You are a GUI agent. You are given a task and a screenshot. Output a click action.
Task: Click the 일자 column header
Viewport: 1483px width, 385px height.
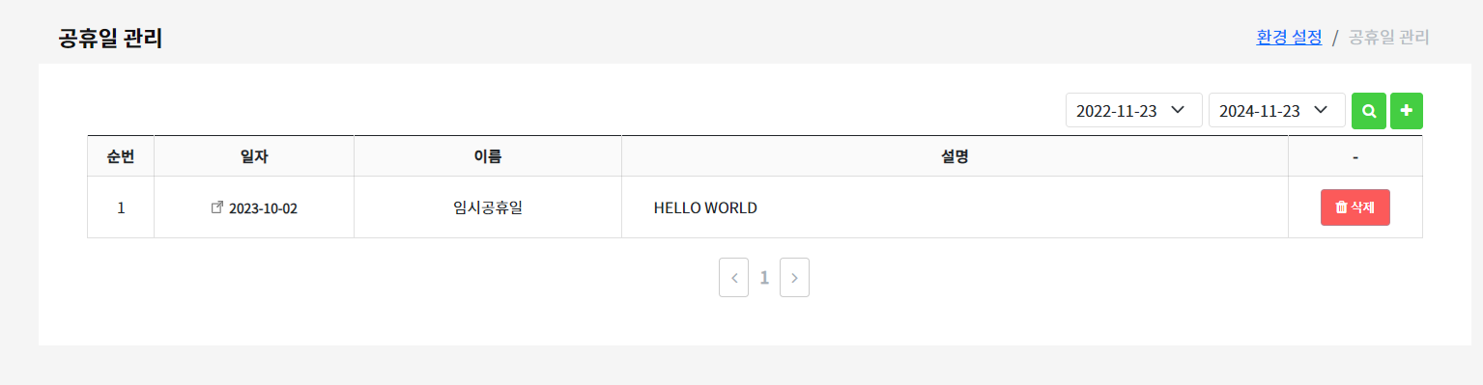(x=254, y=156)
